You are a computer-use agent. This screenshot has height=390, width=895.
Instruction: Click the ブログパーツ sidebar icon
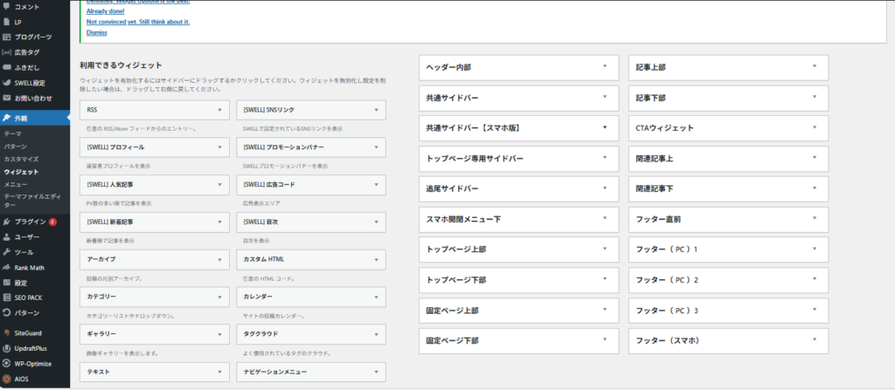[7, 37]
